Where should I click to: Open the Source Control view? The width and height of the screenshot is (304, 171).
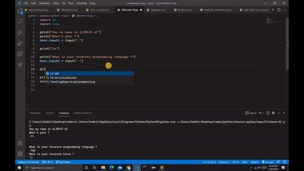point(20,32)
